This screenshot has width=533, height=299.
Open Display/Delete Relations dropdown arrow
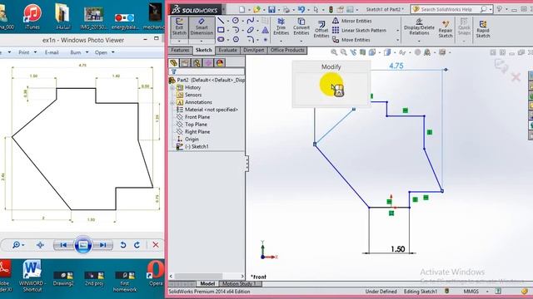click(x=419, y=42)
